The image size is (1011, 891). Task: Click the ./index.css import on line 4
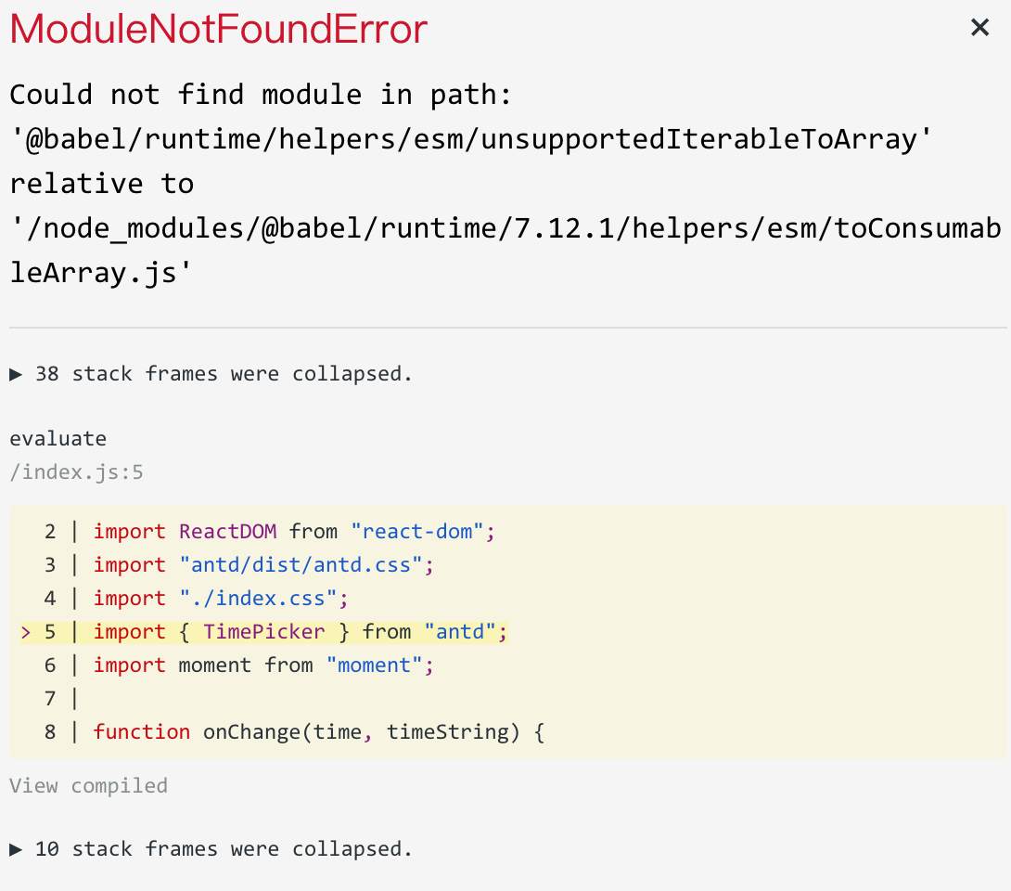click(260, 598)
